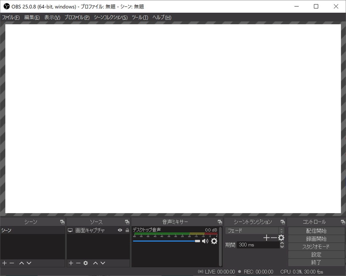Click 録画開始 to start recording

[x=316, y=239]
